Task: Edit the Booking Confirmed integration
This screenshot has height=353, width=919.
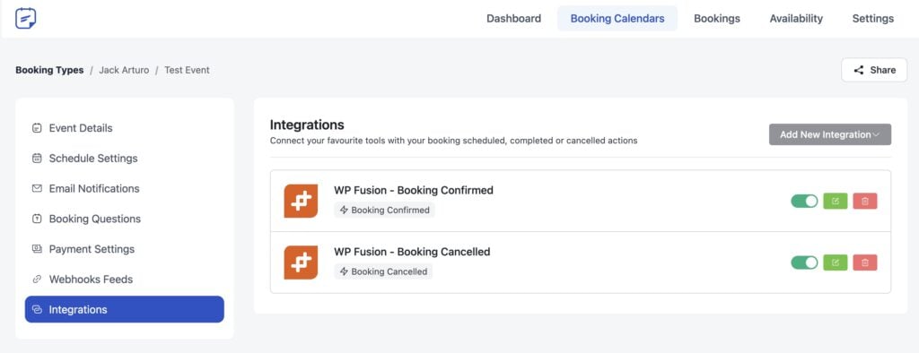Action: (x=836, y=202)
